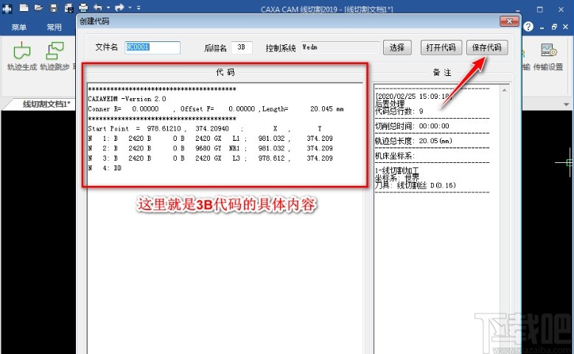Click the 控制系统 field showing Wedm

[x=340, y=47]
